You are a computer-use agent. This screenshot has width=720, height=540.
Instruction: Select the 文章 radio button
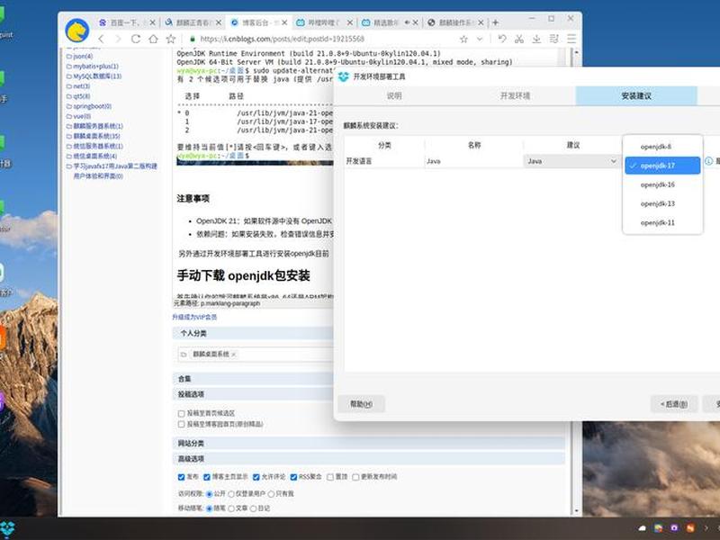231,508
